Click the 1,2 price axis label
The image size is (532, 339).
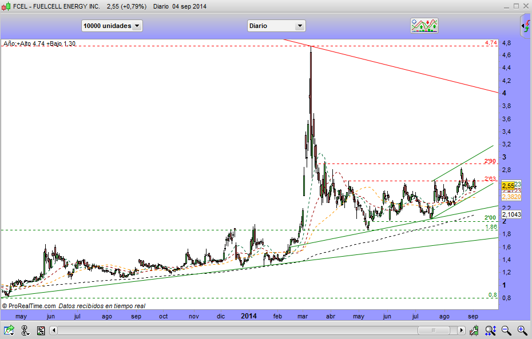507,272
